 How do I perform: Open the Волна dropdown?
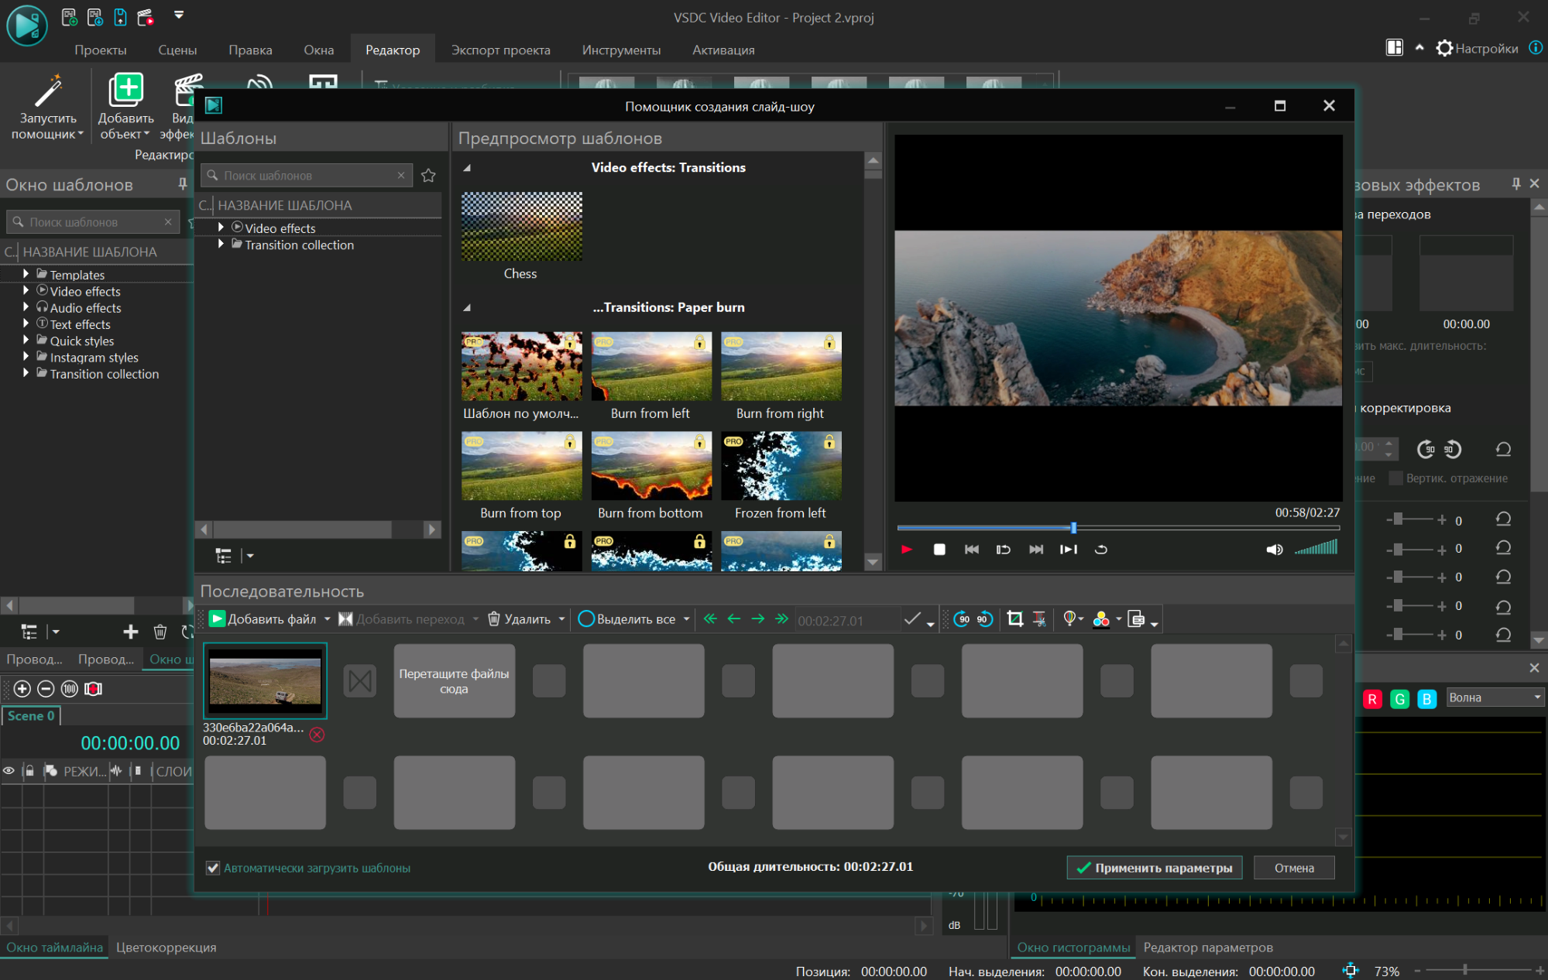(1495, 697)
